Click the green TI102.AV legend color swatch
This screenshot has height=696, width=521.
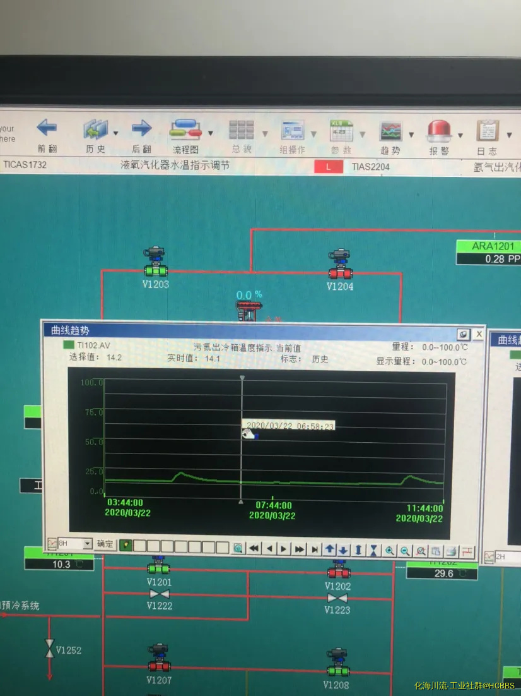point(68,345)
